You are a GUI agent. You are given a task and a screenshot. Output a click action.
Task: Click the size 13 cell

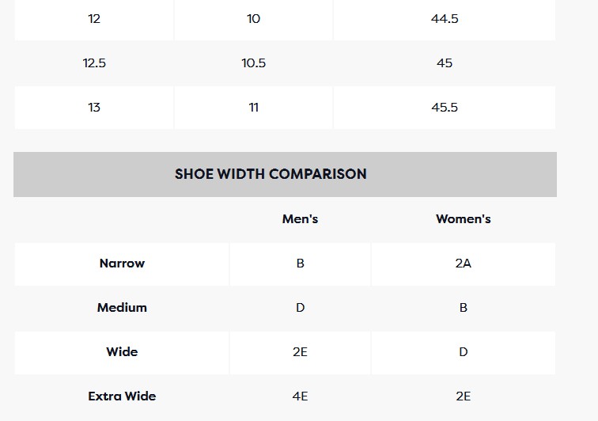(94, 108)
